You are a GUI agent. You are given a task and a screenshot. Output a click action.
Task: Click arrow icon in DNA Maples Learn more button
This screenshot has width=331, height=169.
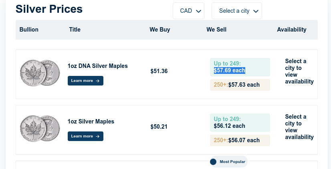[97, 81]
